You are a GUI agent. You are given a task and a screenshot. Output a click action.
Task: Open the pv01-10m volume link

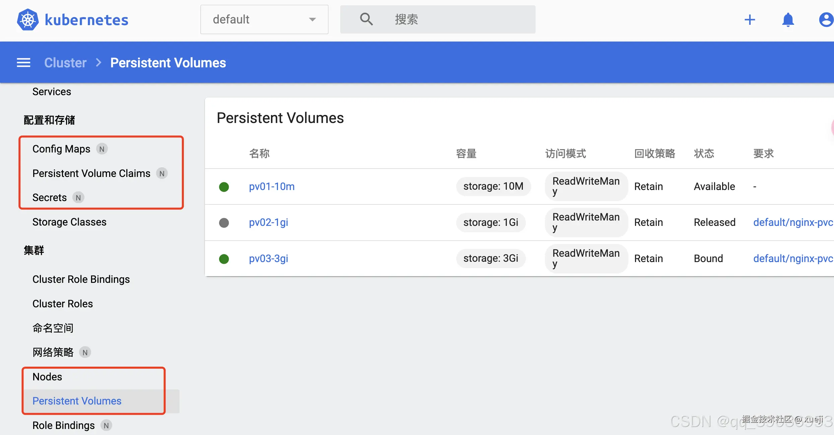272,186
